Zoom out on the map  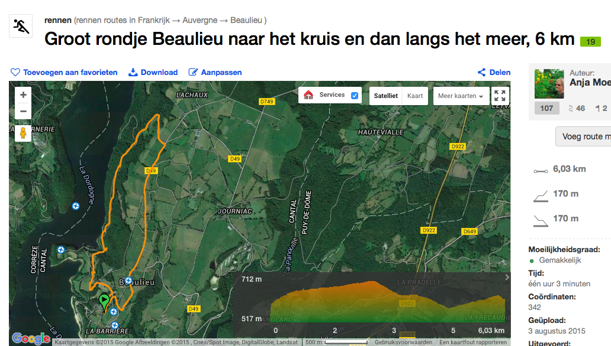coord(23,111)
